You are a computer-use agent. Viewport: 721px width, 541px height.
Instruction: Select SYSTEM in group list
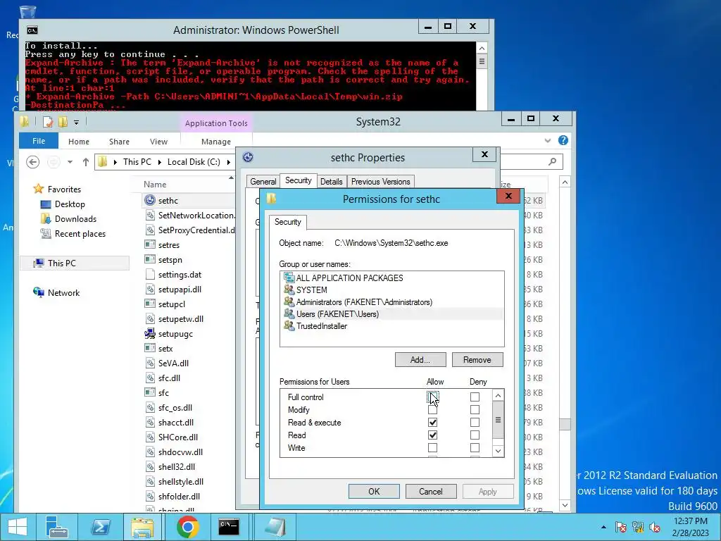pyautogui.click(x=393, y=290)
